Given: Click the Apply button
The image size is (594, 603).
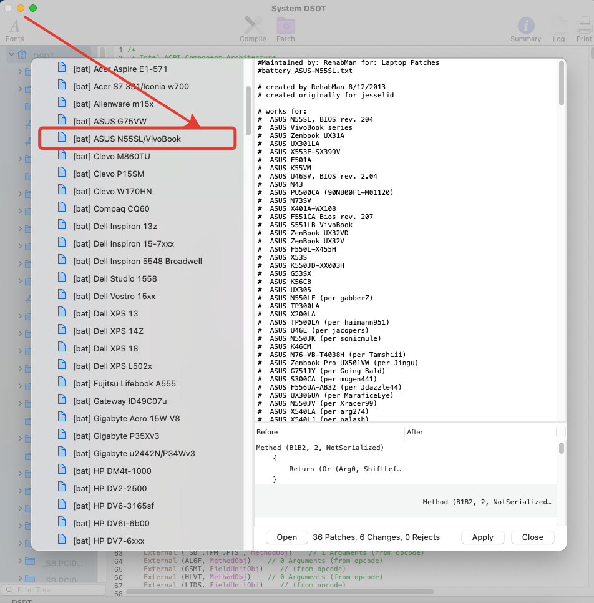Looking at the screenshot, I should coord(482,537).
